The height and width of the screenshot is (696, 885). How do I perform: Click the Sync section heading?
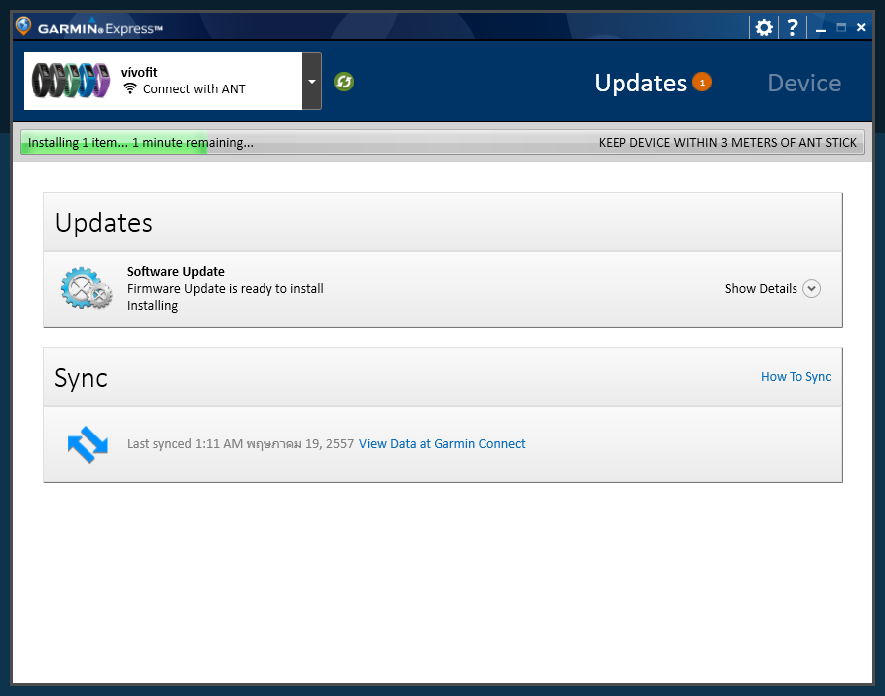[81, 378]
